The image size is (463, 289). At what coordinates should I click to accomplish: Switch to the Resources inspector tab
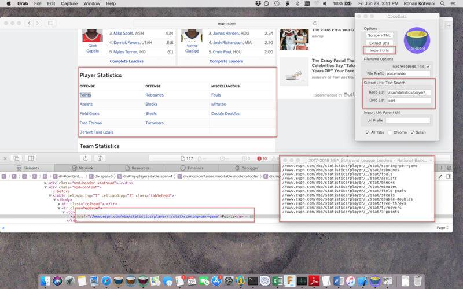[137, 168]
